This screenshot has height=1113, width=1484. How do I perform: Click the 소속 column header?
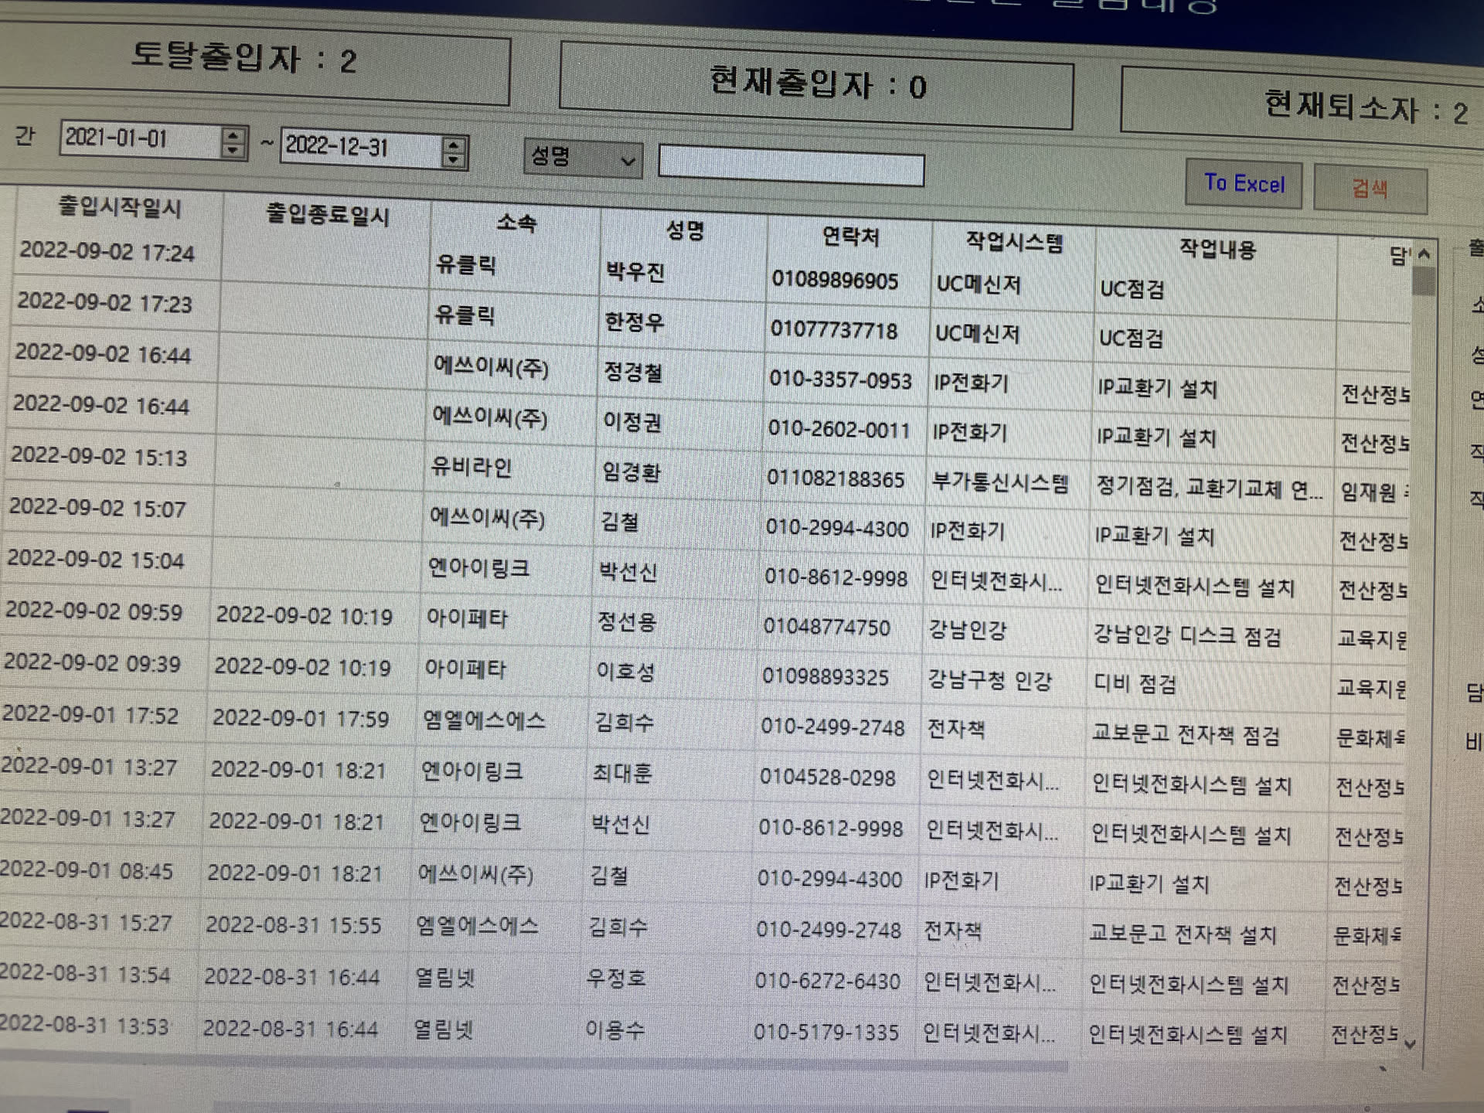(516, 223)
